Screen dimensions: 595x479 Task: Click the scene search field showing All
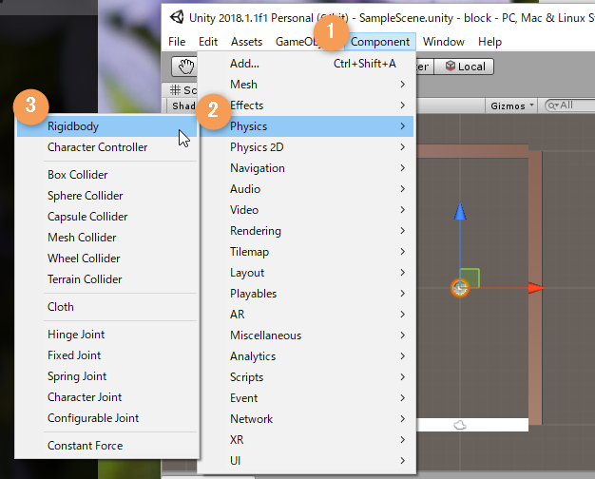coord(569,105)
